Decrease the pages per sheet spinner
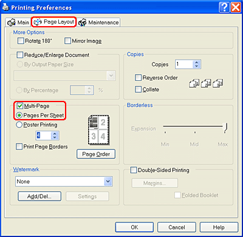The height and width of the screenshot is (237, 243). pyautogui.click(x=55, y=137)
